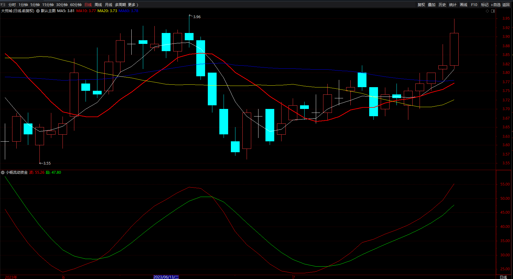513x279 pixels.
Task: Click the 复权 button
Action: tap(421, 5)
